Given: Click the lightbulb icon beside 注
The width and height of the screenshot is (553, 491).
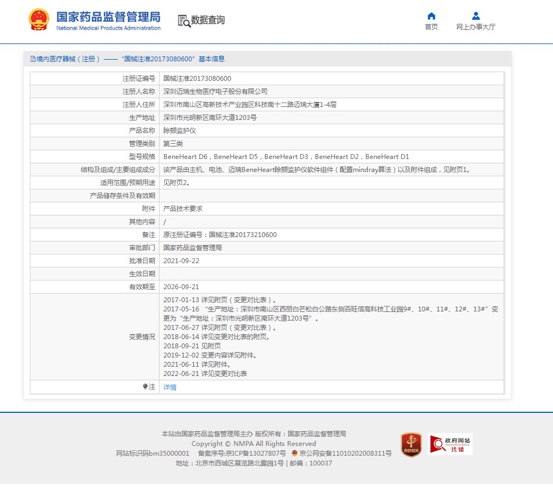Looking at the screenshot, I should point(145,387).
